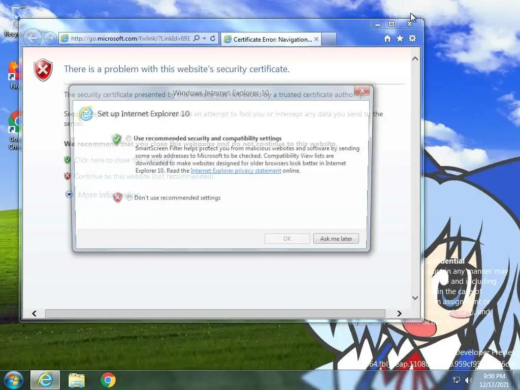The image size is (520, 390).
Task: Click the vertical scrollbar up arrow
Action: (415, 59)
